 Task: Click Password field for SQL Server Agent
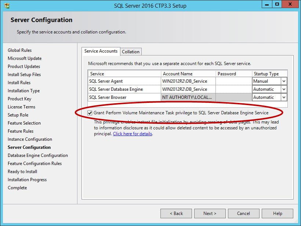234,81
